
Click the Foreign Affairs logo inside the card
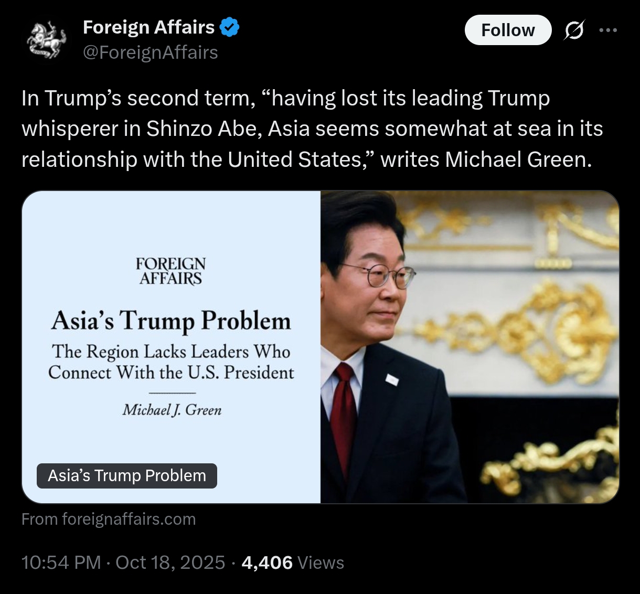170,271
